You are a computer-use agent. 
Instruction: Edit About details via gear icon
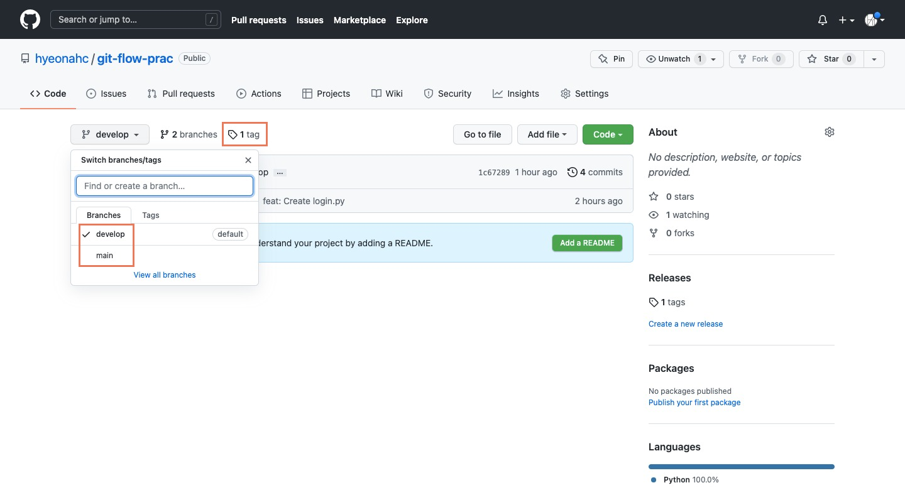830,132
